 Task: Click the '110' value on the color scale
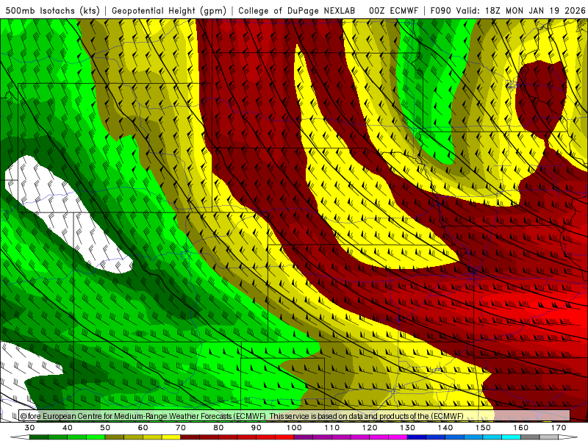pos(332,428)
